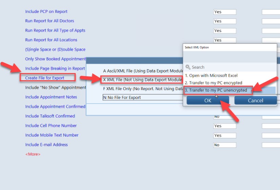This screenshot has height=190, width=280.
Task: Select N No File For Export
Action: click(142, 98)
